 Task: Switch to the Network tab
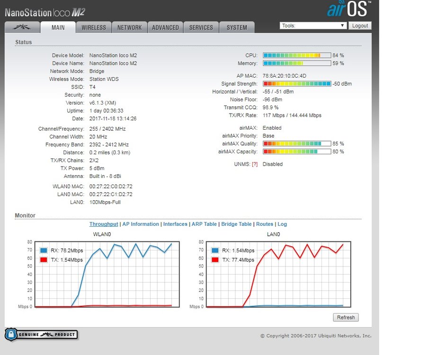coord(129,27)
